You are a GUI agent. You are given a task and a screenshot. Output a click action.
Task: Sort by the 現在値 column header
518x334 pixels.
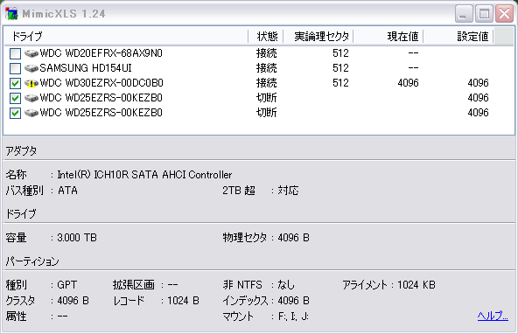pos(388,37)
